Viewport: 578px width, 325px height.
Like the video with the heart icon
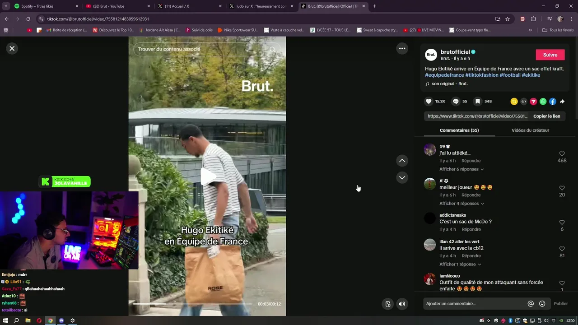tap(429, 102)
